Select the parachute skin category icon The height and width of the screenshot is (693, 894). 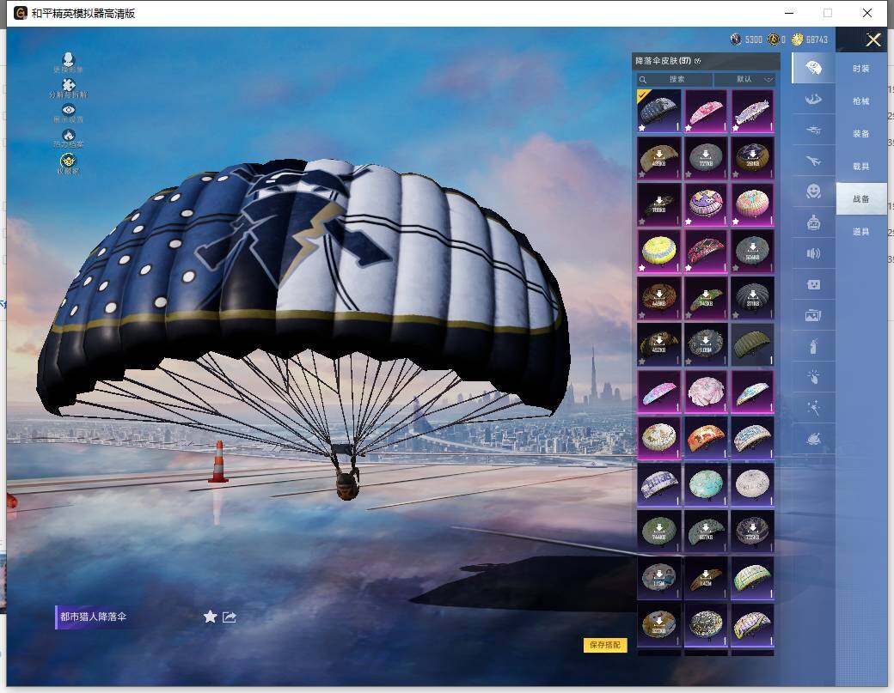[x=813, y=69]
